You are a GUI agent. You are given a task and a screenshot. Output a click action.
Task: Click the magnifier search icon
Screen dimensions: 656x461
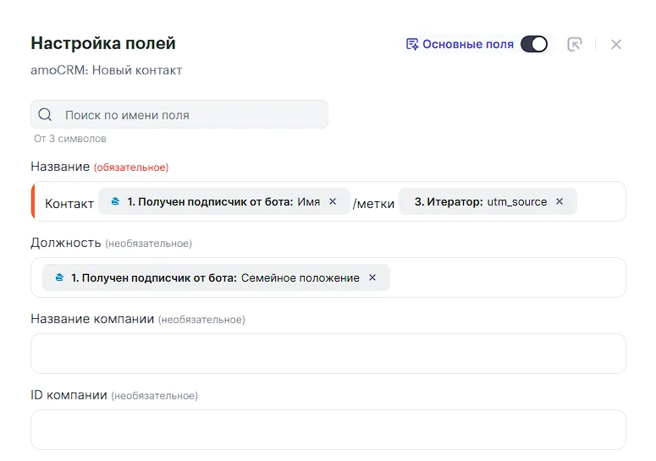tap(46, 115)
